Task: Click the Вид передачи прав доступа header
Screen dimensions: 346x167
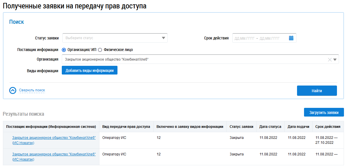Action: coord(126,127)
